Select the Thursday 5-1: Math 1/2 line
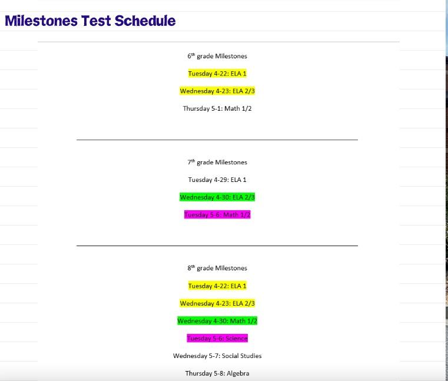 pos(217,108)
